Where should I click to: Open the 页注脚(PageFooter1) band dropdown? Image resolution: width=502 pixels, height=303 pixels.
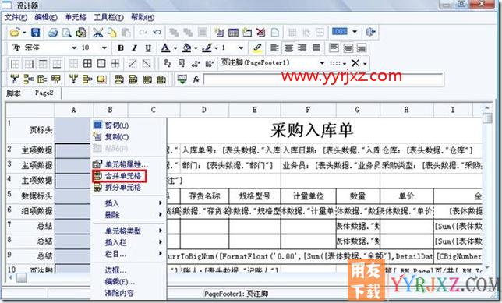[322, 63]
